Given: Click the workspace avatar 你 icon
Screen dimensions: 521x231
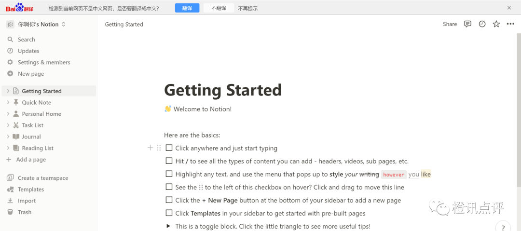Looking at the screenshot, I should 10,24.
